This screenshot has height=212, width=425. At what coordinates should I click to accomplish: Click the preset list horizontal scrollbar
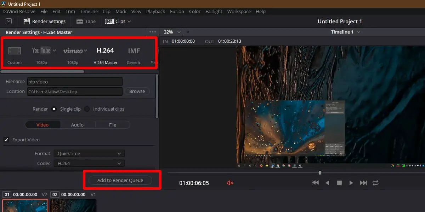[x=42, y=71]
